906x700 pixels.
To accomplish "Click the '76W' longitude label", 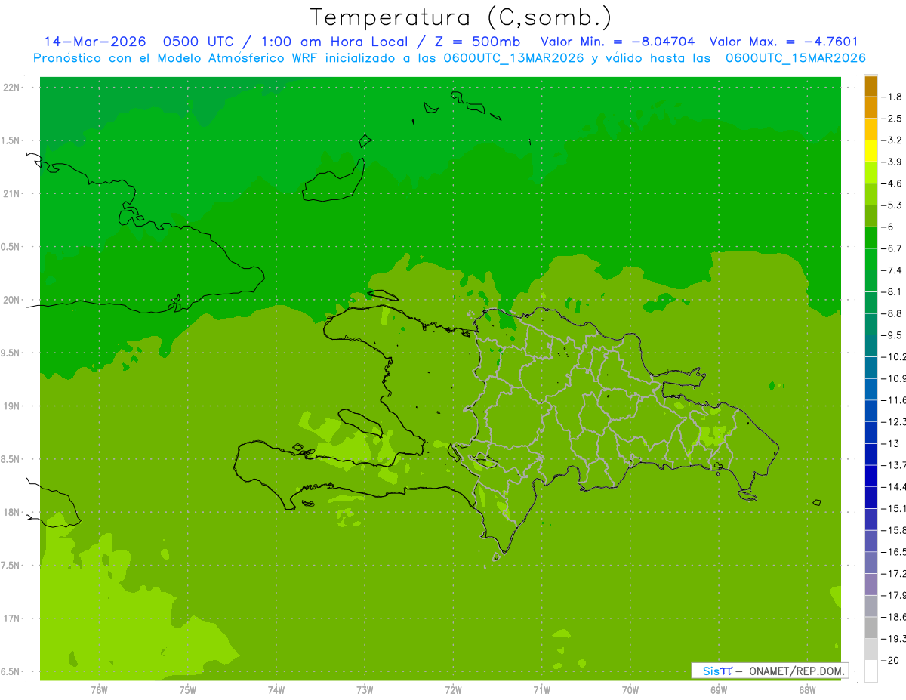I will 99,690.
